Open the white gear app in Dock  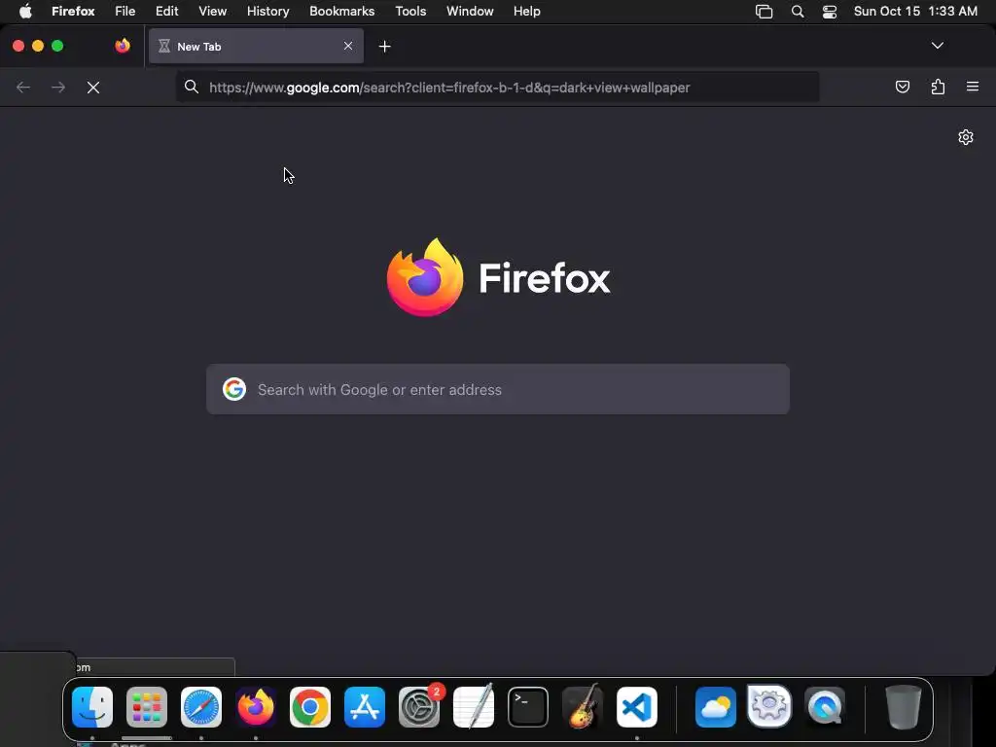click(770, 705)
